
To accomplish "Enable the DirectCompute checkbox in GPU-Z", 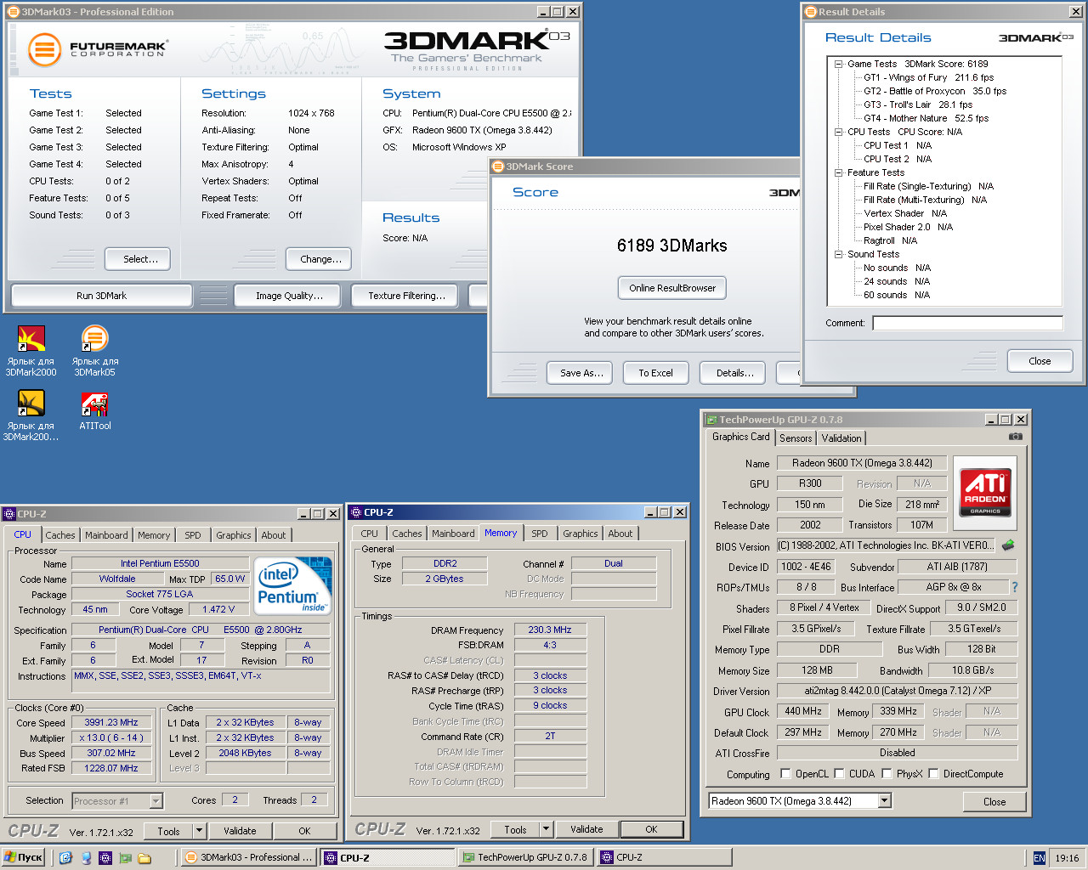I will tap(933, 774).
